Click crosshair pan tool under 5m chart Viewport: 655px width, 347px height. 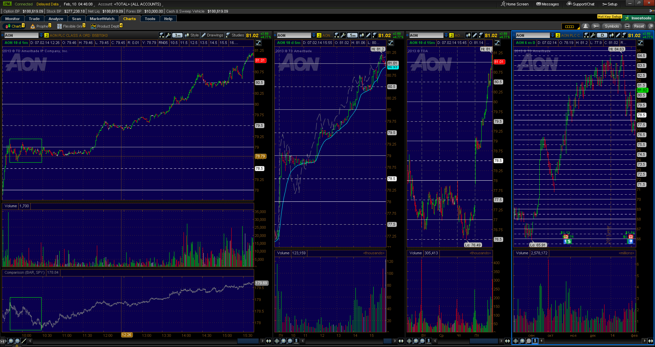point(277,341)
